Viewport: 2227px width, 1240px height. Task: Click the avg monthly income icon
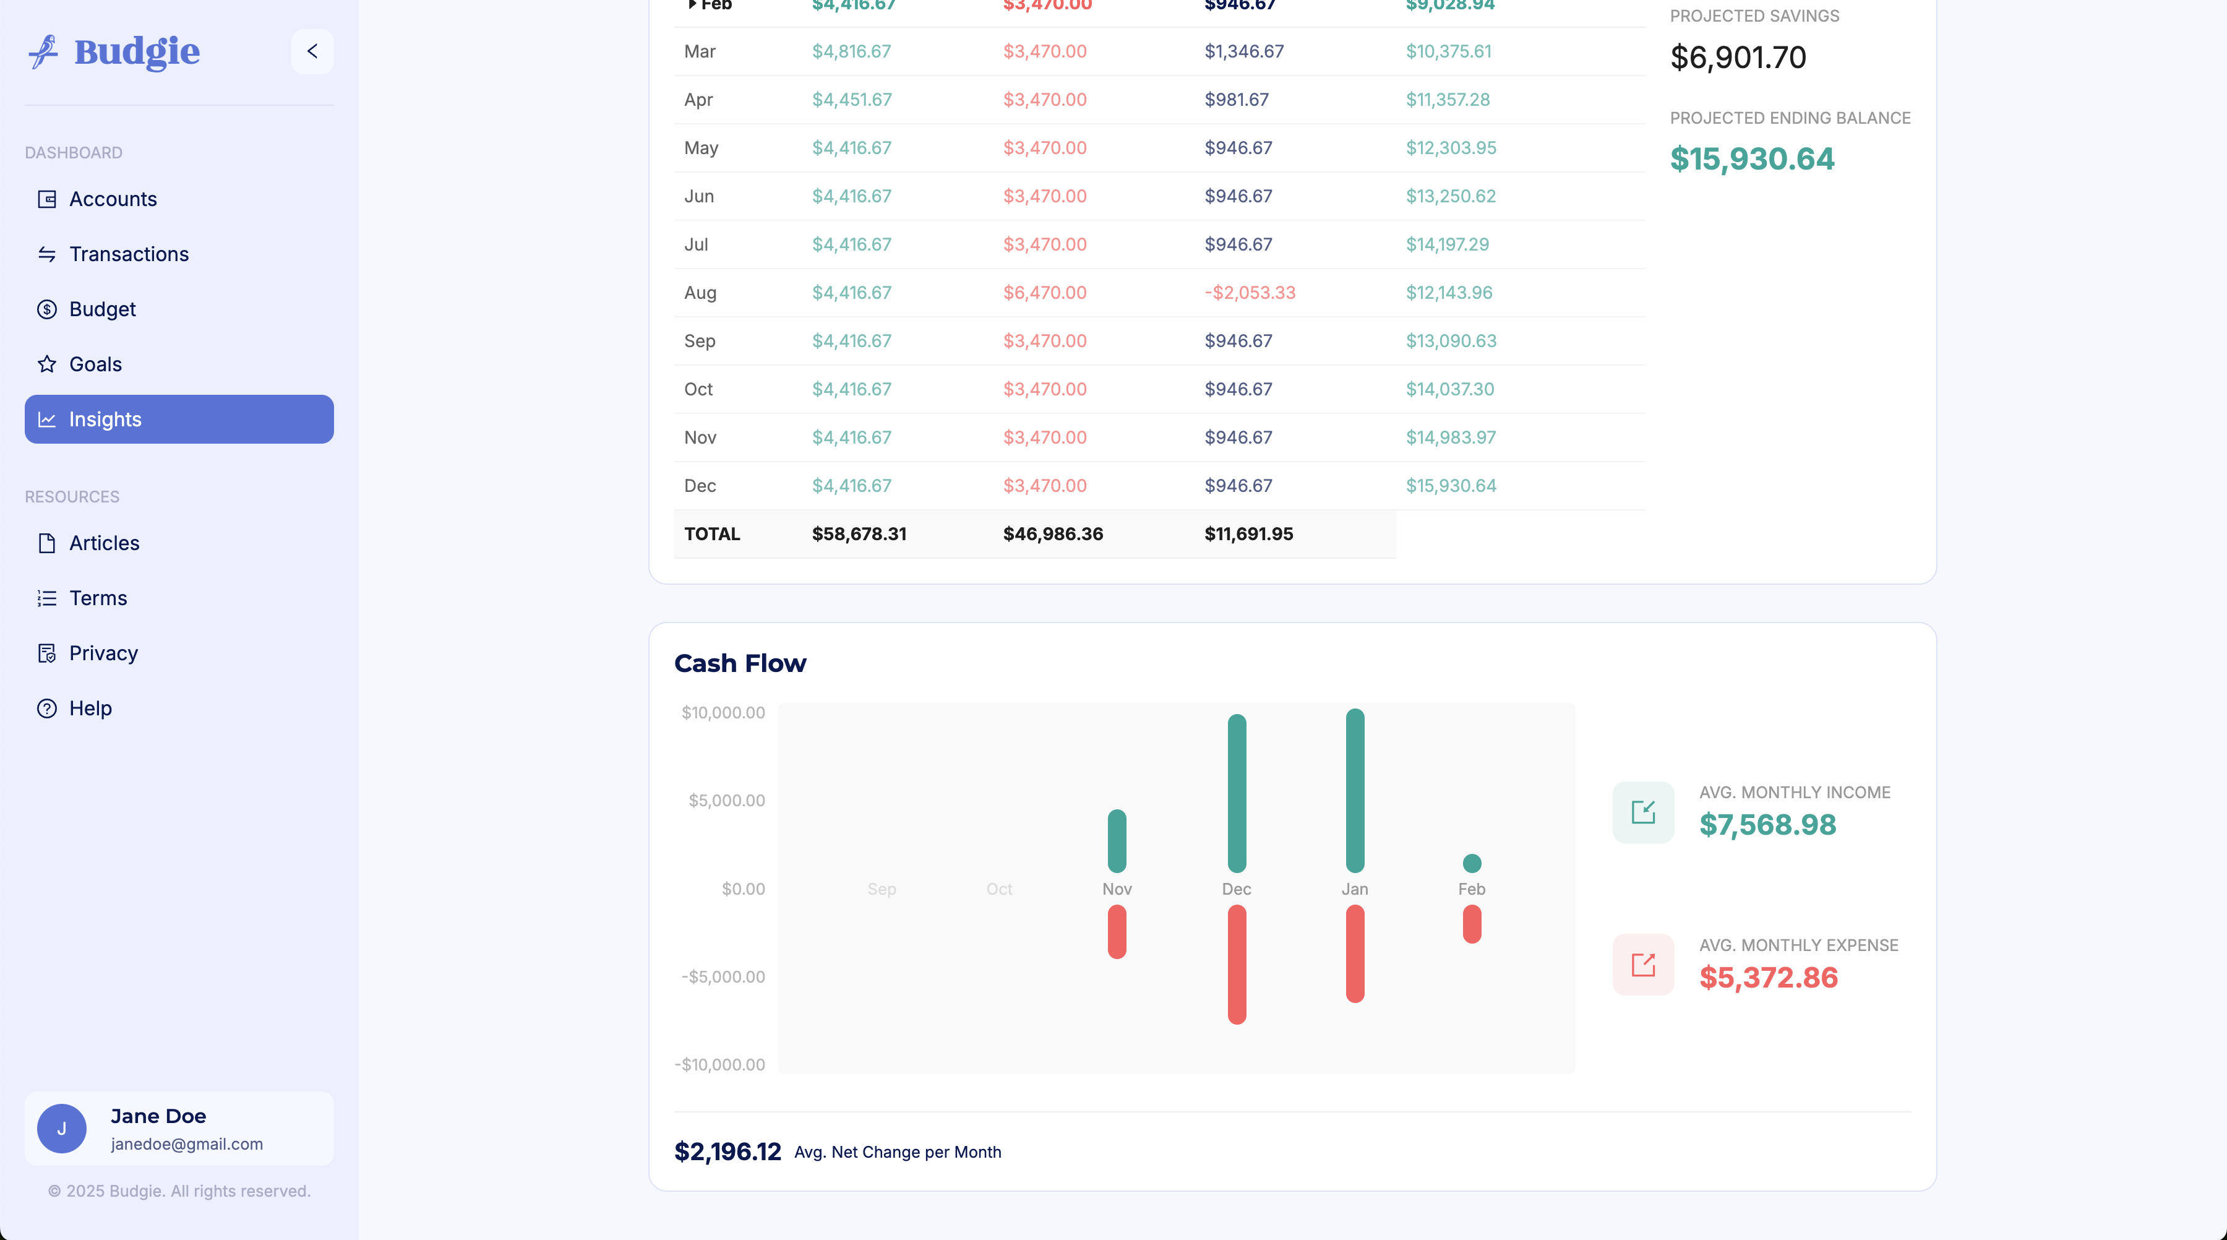click(1644, 812)
